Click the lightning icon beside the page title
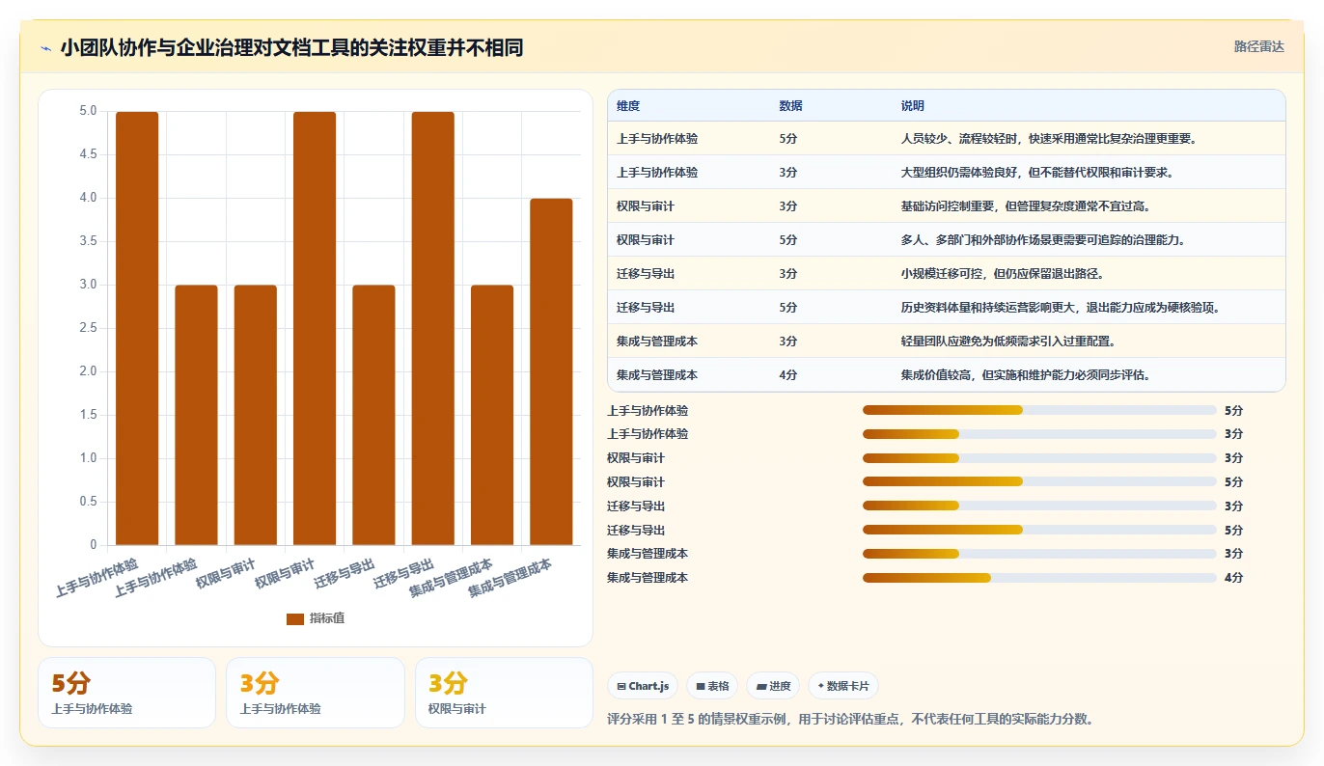The width and height of the screenshot is (1324, 766). click(45, 48)
